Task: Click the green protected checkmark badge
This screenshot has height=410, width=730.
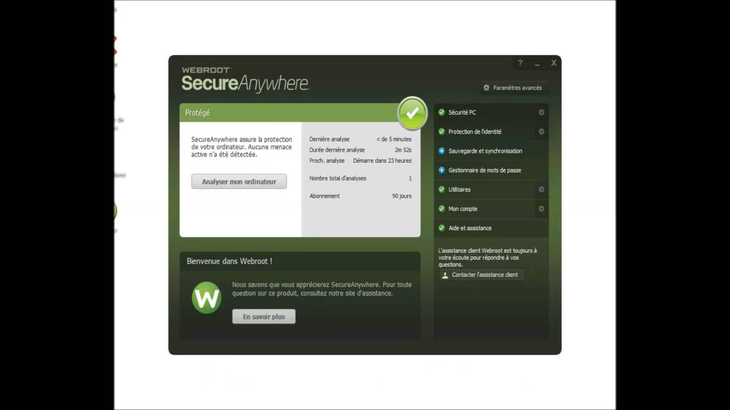Action: coord(412,113)
